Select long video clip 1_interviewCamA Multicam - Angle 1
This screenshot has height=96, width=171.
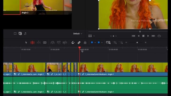click(122, 69)
